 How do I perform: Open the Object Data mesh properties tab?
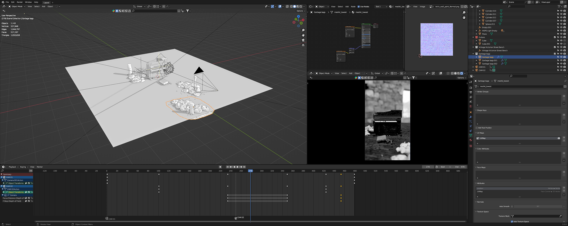(x=471, y=135)
